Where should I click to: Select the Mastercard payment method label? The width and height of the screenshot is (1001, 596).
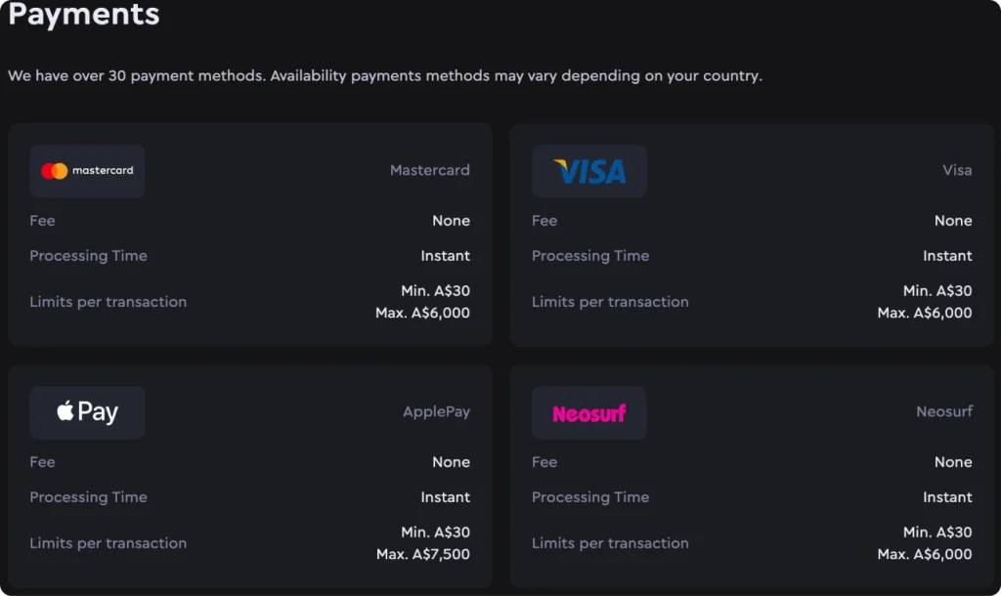click(x=429, y=170)
